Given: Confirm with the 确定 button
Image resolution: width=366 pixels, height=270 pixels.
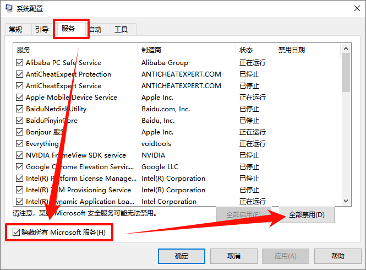Looking at the screenshot, I should tap(182, 256).
